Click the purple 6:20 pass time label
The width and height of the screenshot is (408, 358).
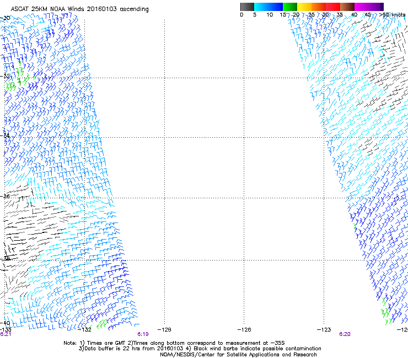pyautogui.click(x=345, y=334)
